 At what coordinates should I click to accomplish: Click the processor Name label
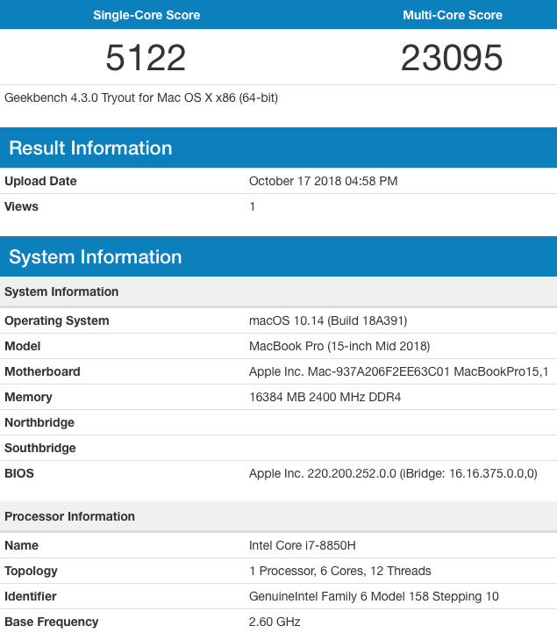(x=21, y=545)
